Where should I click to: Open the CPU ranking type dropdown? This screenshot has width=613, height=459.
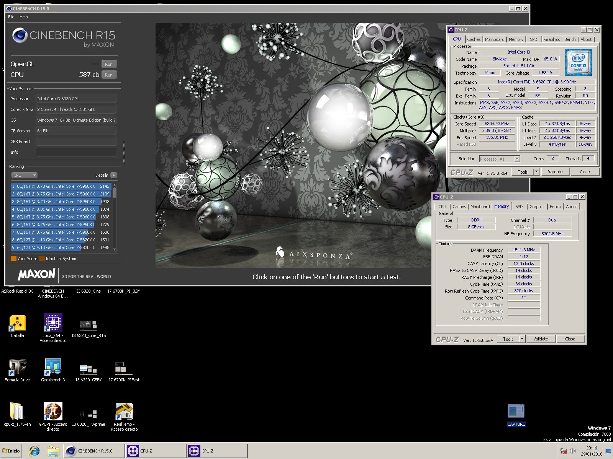point(24,175)
